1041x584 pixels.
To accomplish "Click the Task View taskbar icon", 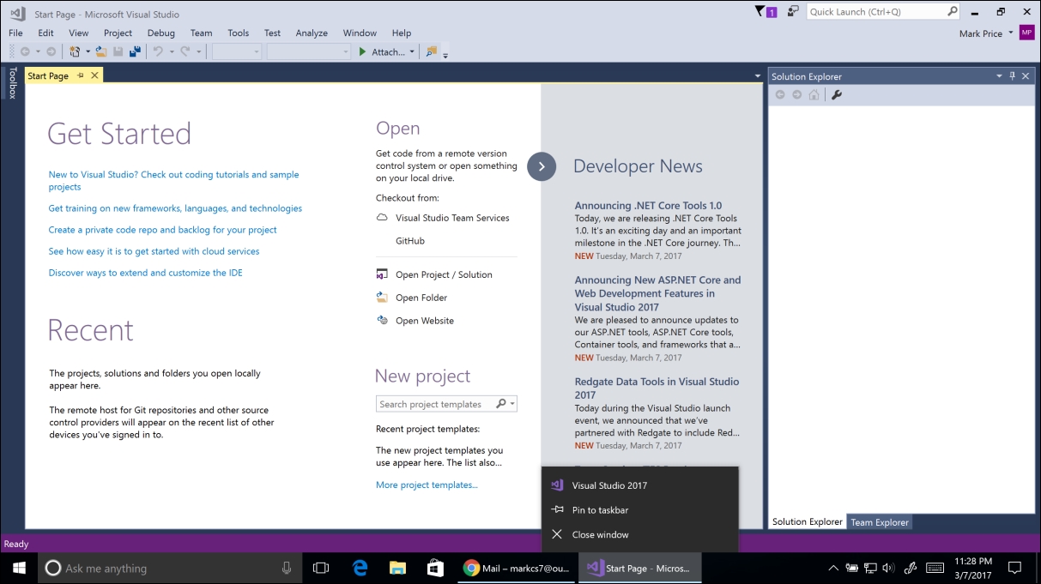I will click(321, 568).
